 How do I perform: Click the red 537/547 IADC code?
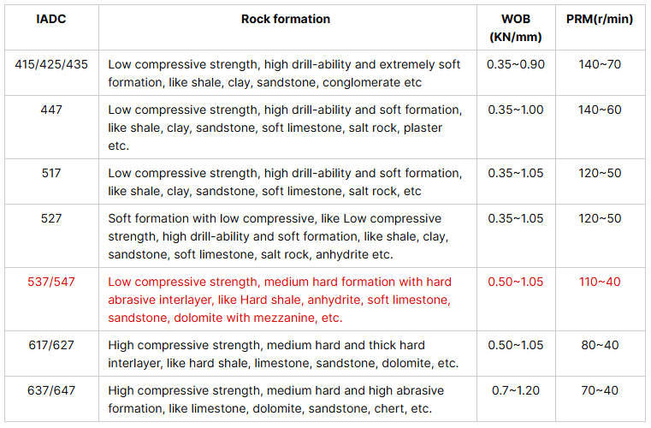coord(51,282)
